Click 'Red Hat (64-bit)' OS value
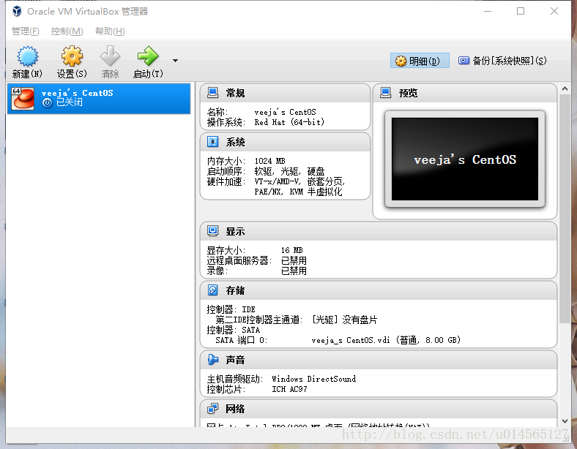This screenshot has height=449, width=577. [289, 122]
